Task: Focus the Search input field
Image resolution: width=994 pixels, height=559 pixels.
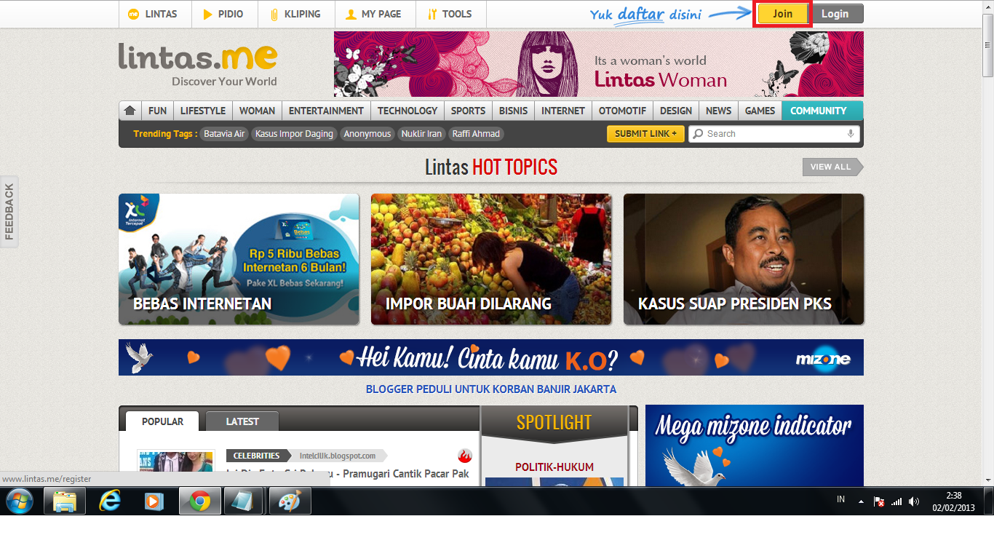Action: 774,134
